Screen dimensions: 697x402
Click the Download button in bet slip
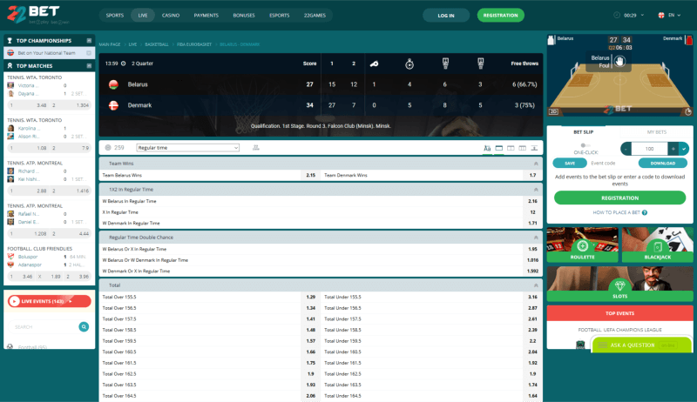(663, 164)
